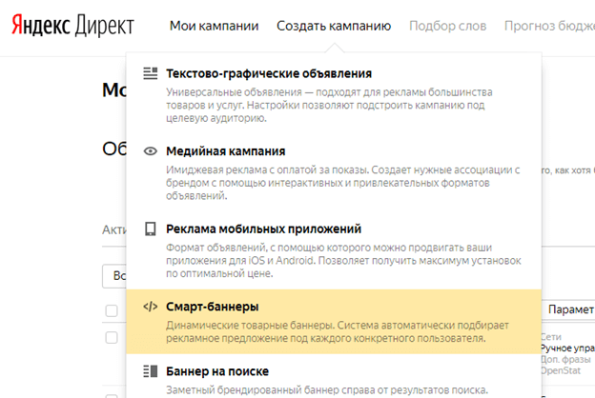Click the Сети label
Screen dimensions: 595x398
[550, 337]
